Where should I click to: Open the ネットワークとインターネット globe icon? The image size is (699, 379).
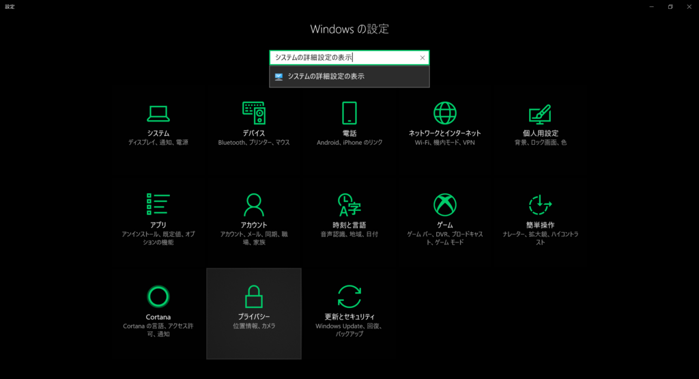[x=445, y=113]
